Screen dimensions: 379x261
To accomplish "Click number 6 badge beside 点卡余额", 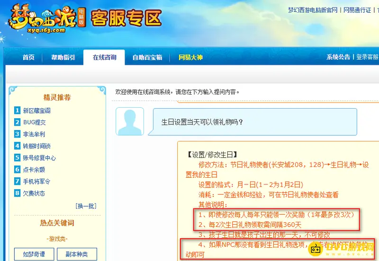I will coord(17,169).
